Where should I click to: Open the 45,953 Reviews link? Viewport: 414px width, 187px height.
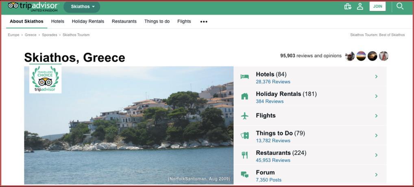(x=273, y=160)
